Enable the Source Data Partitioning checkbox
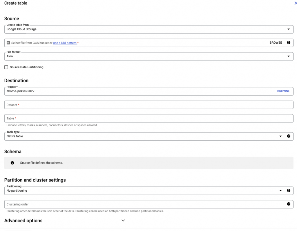The height and width of the screenshot is (231, 297). tap(6, 67)
